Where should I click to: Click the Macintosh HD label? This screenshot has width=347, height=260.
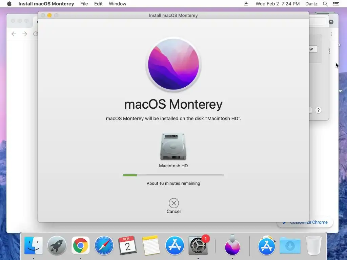coord(173,166)
